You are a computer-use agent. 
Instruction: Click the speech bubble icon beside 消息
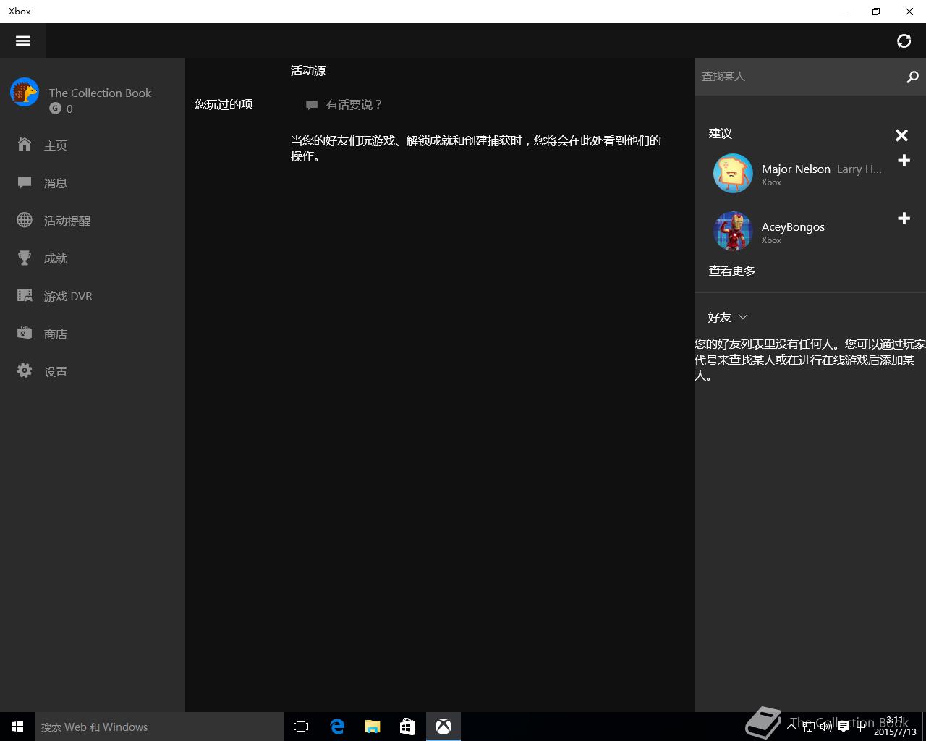pos(25,182)
